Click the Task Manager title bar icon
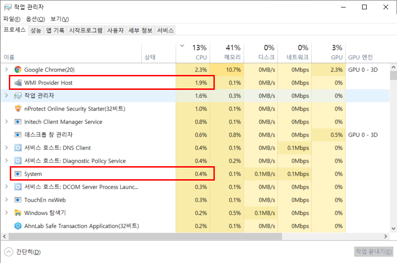 coord(8,7)
